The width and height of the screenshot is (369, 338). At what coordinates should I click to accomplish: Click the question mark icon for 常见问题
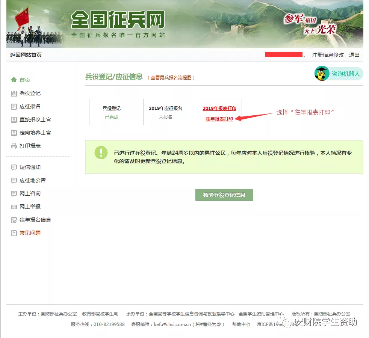click(x=14, y=233)
